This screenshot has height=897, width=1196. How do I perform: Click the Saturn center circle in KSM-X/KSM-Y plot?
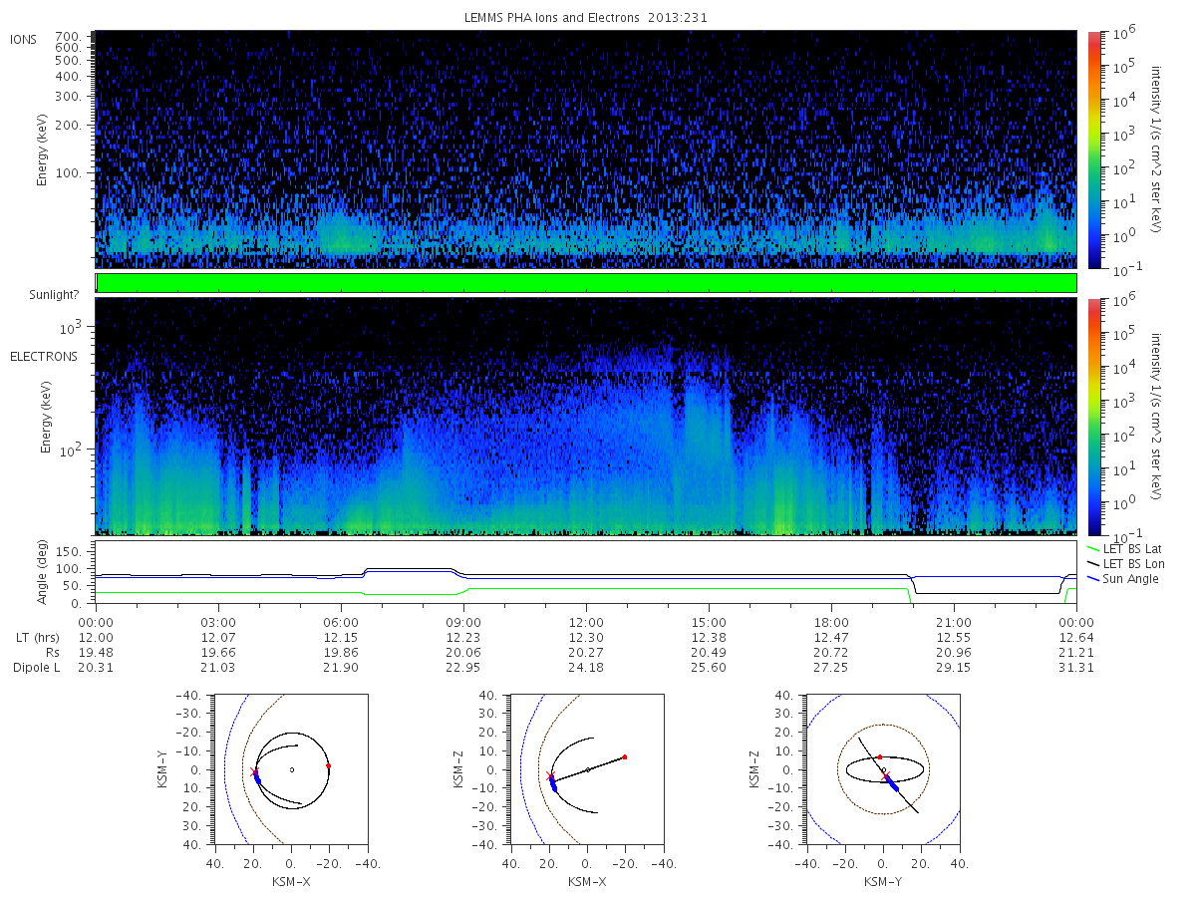click(291, 769)
